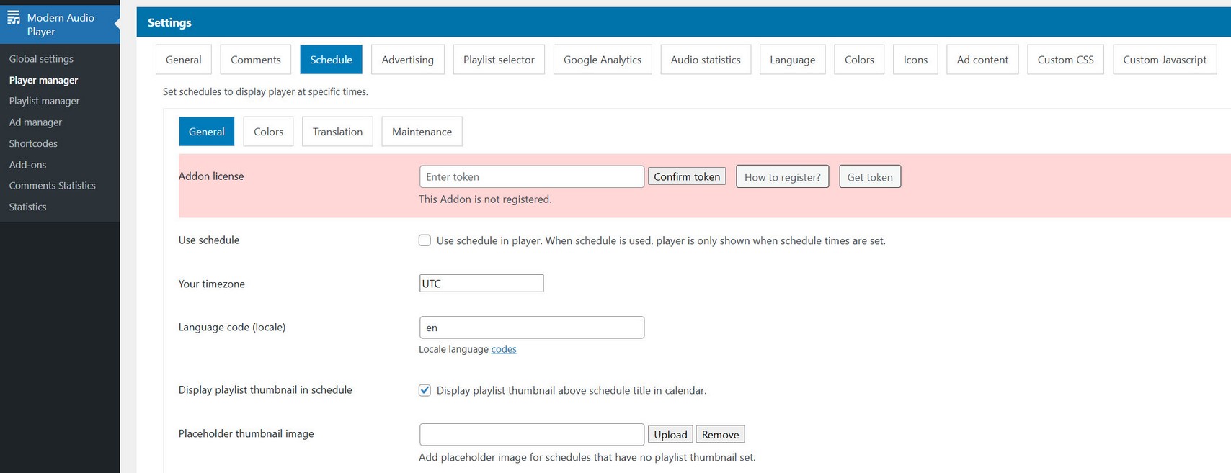Click the Modern Audio Player menu icon
This screenshot has height=473, width=1231.
(14, 18)
